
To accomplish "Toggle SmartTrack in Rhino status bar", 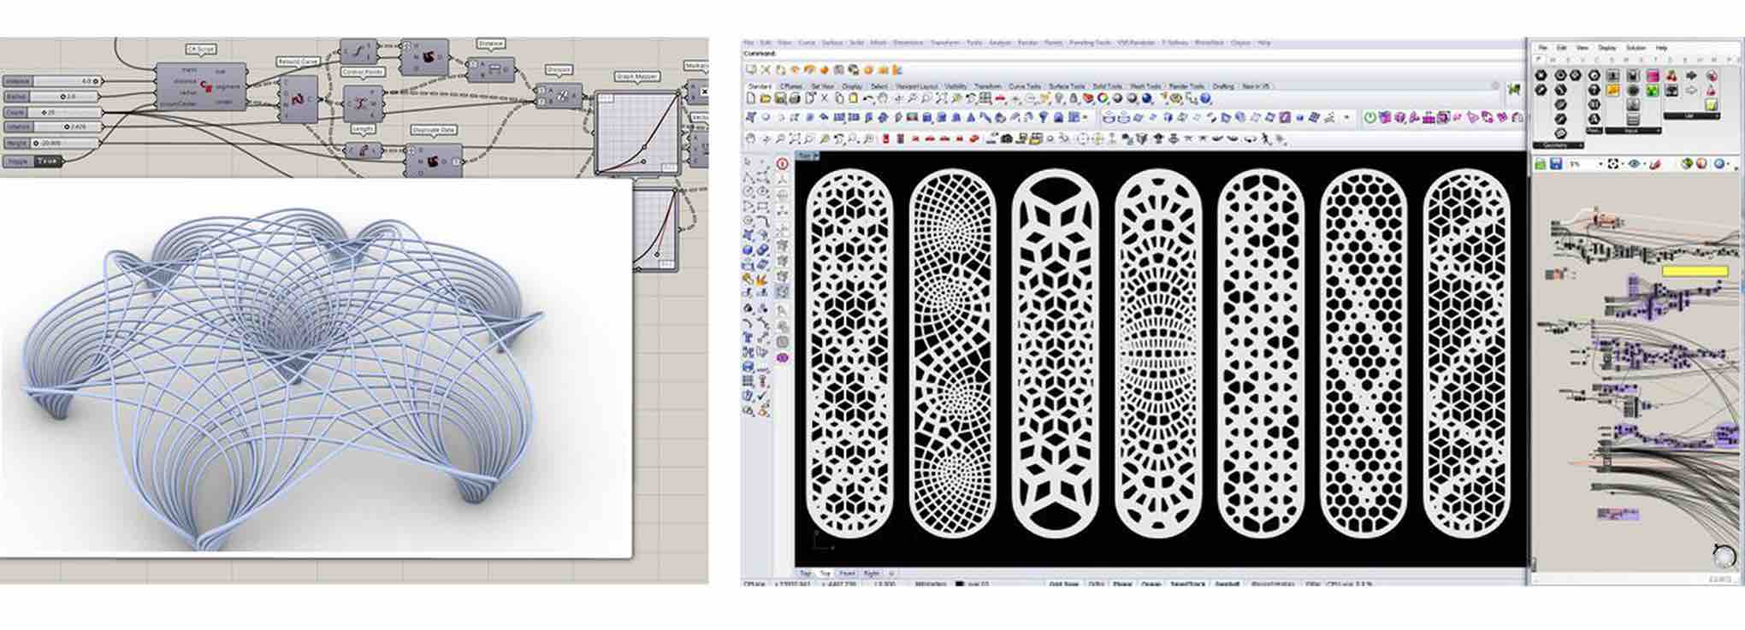I will pyautogui.click(x=1186, y=584).
